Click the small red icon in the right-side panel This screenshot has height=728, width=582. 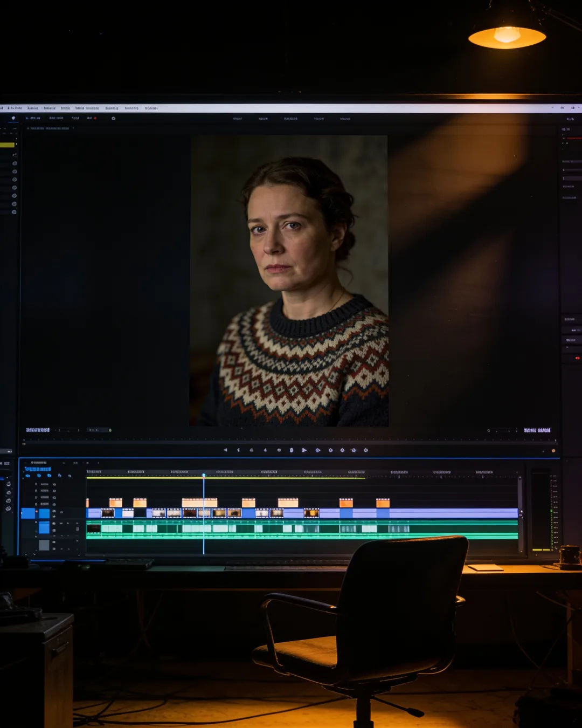578,358
